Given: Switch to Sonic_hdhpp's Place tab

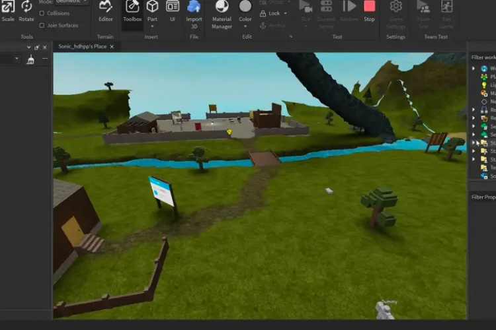Looking at the screenshot, I should [82, 46].
